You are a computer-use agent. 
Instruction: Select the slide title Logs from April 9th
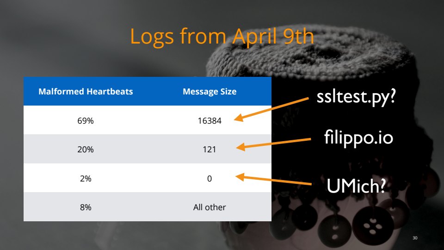[222, 36]
